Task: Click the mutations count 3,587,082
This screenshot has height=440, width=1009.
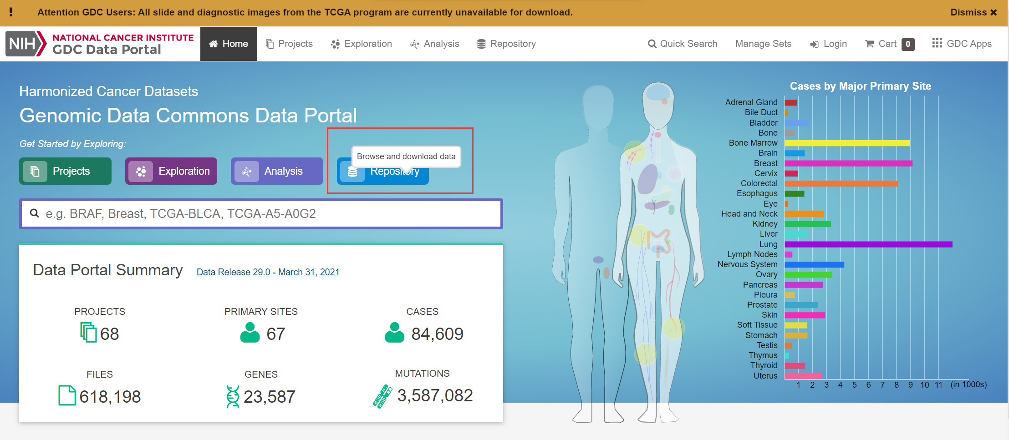Action: [x=435, y=395]
